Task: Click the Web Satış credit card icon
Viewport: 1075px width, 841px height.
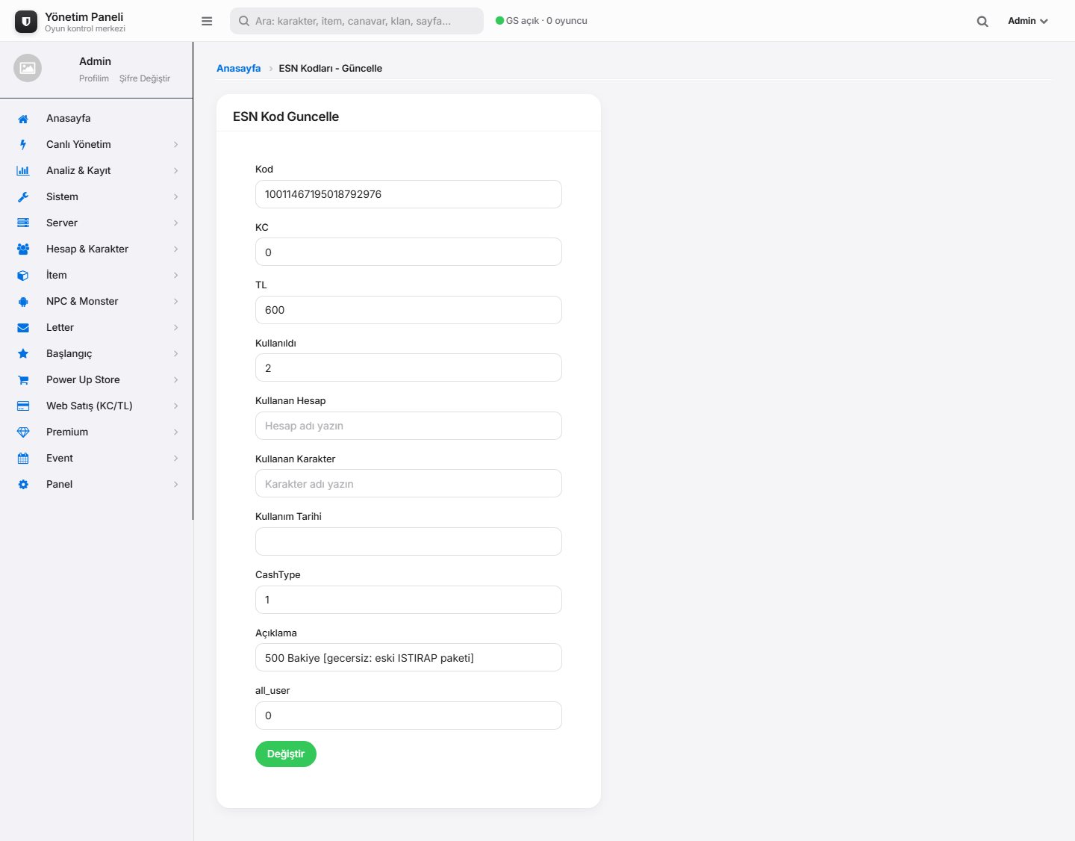Action: 23,406
